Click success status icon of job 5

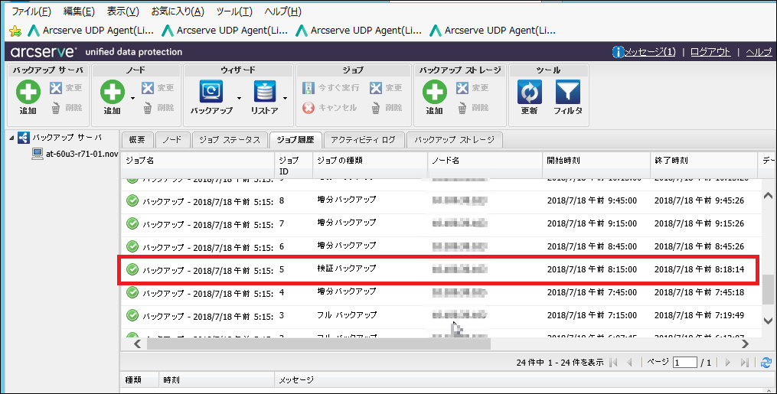point(132,269)
